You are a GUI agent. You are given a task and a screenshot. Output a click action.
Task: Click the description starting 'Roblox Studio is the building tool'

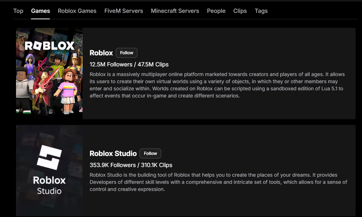click(218, 182)
